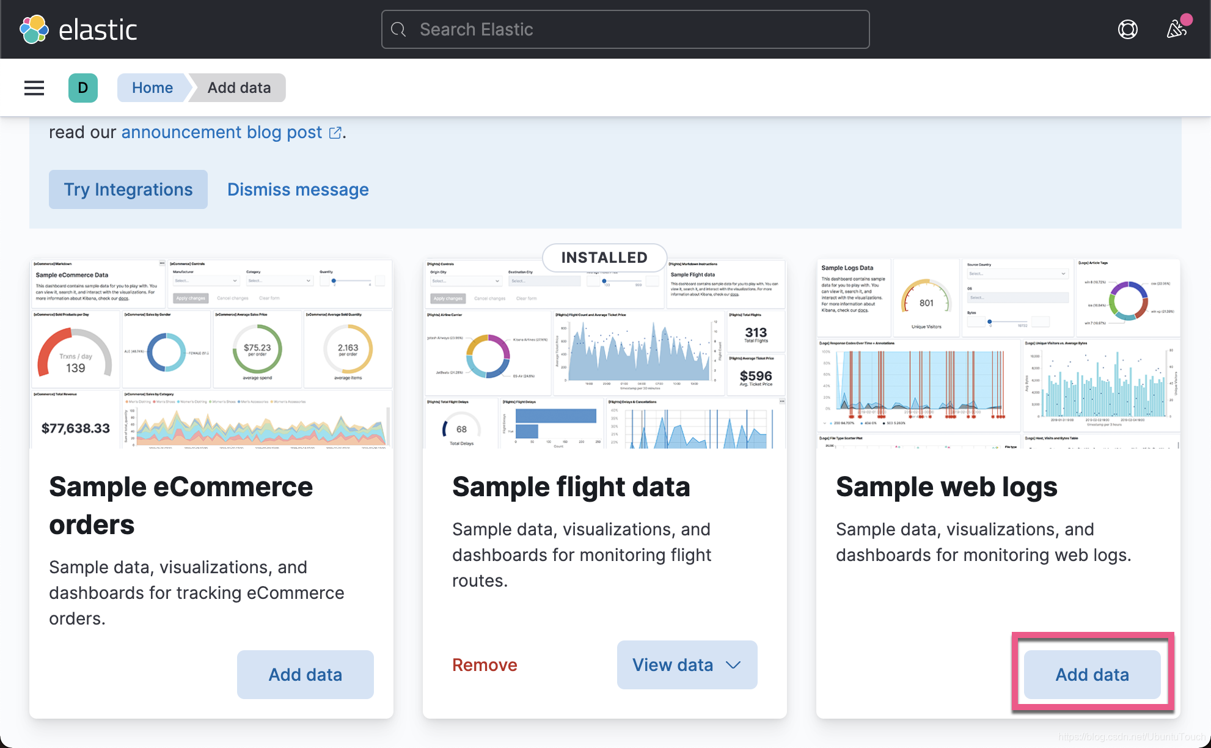Viewport: 1211px width, 748px height.
Task: Click the external link icon after blog post
Action: coord(335,133)
